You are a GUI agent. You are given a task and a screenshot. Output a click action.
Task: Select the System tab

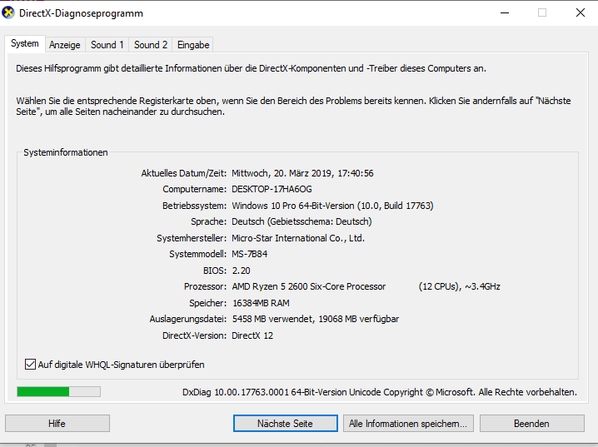(25, 43)
